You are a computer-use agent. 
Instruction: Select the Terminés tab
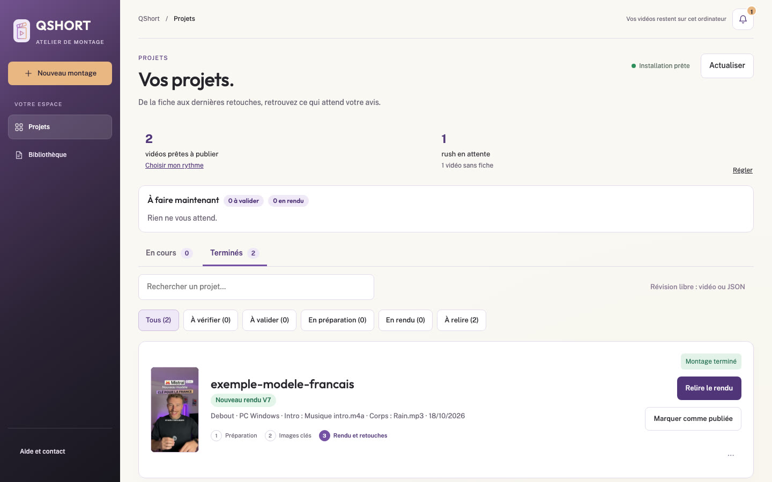pos(235,253)
